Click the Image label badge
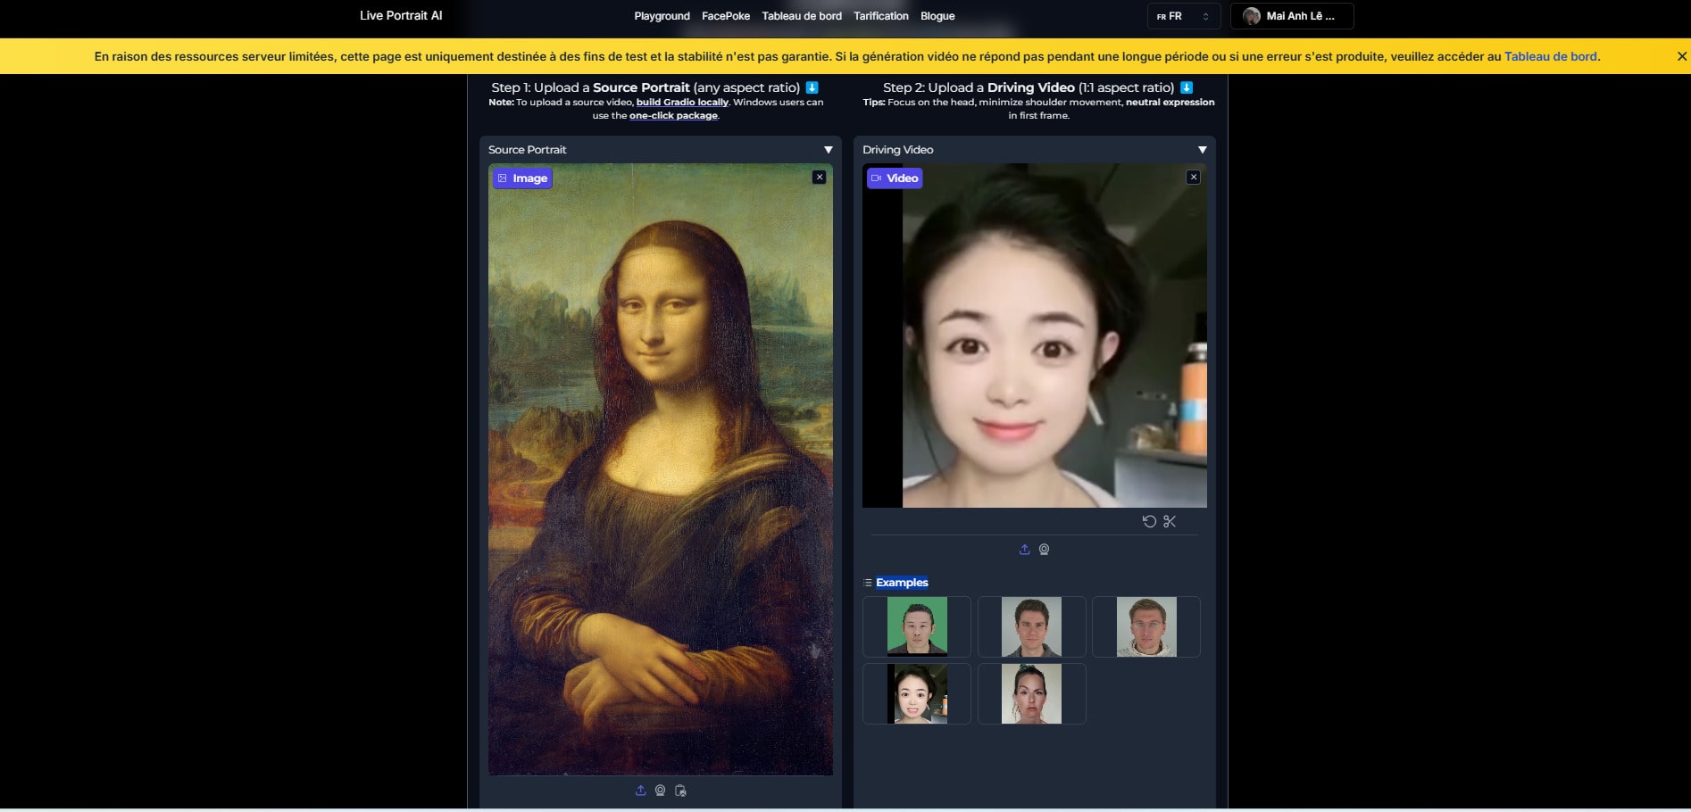 click(522, 178)
